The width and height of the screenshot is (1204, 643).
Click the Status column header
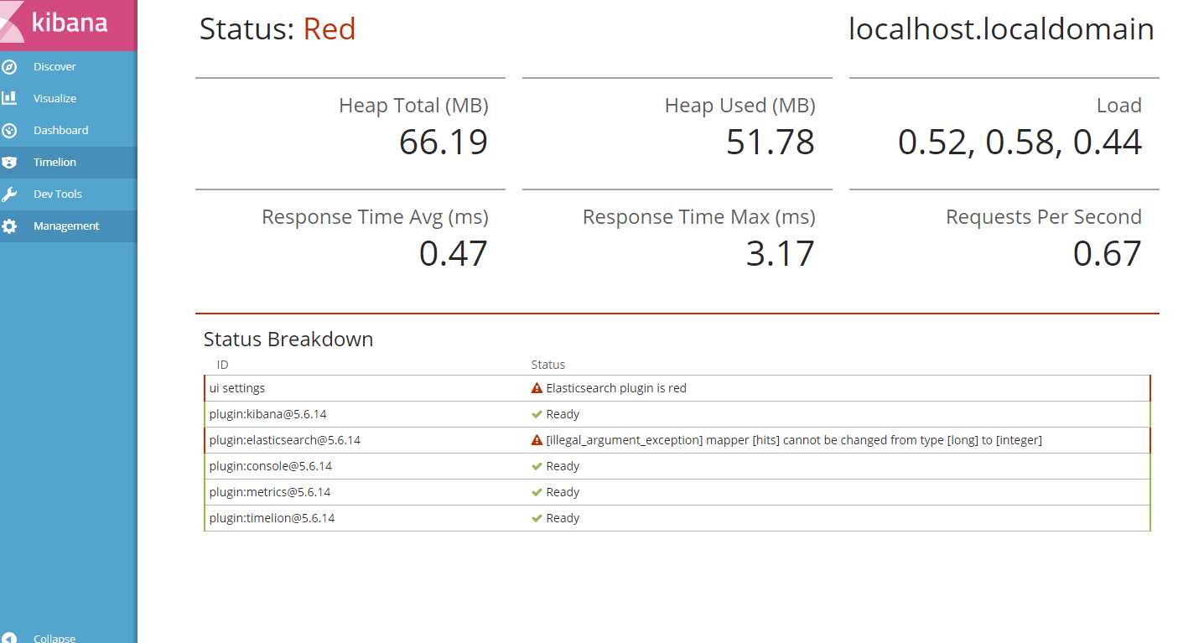point(548,365)
